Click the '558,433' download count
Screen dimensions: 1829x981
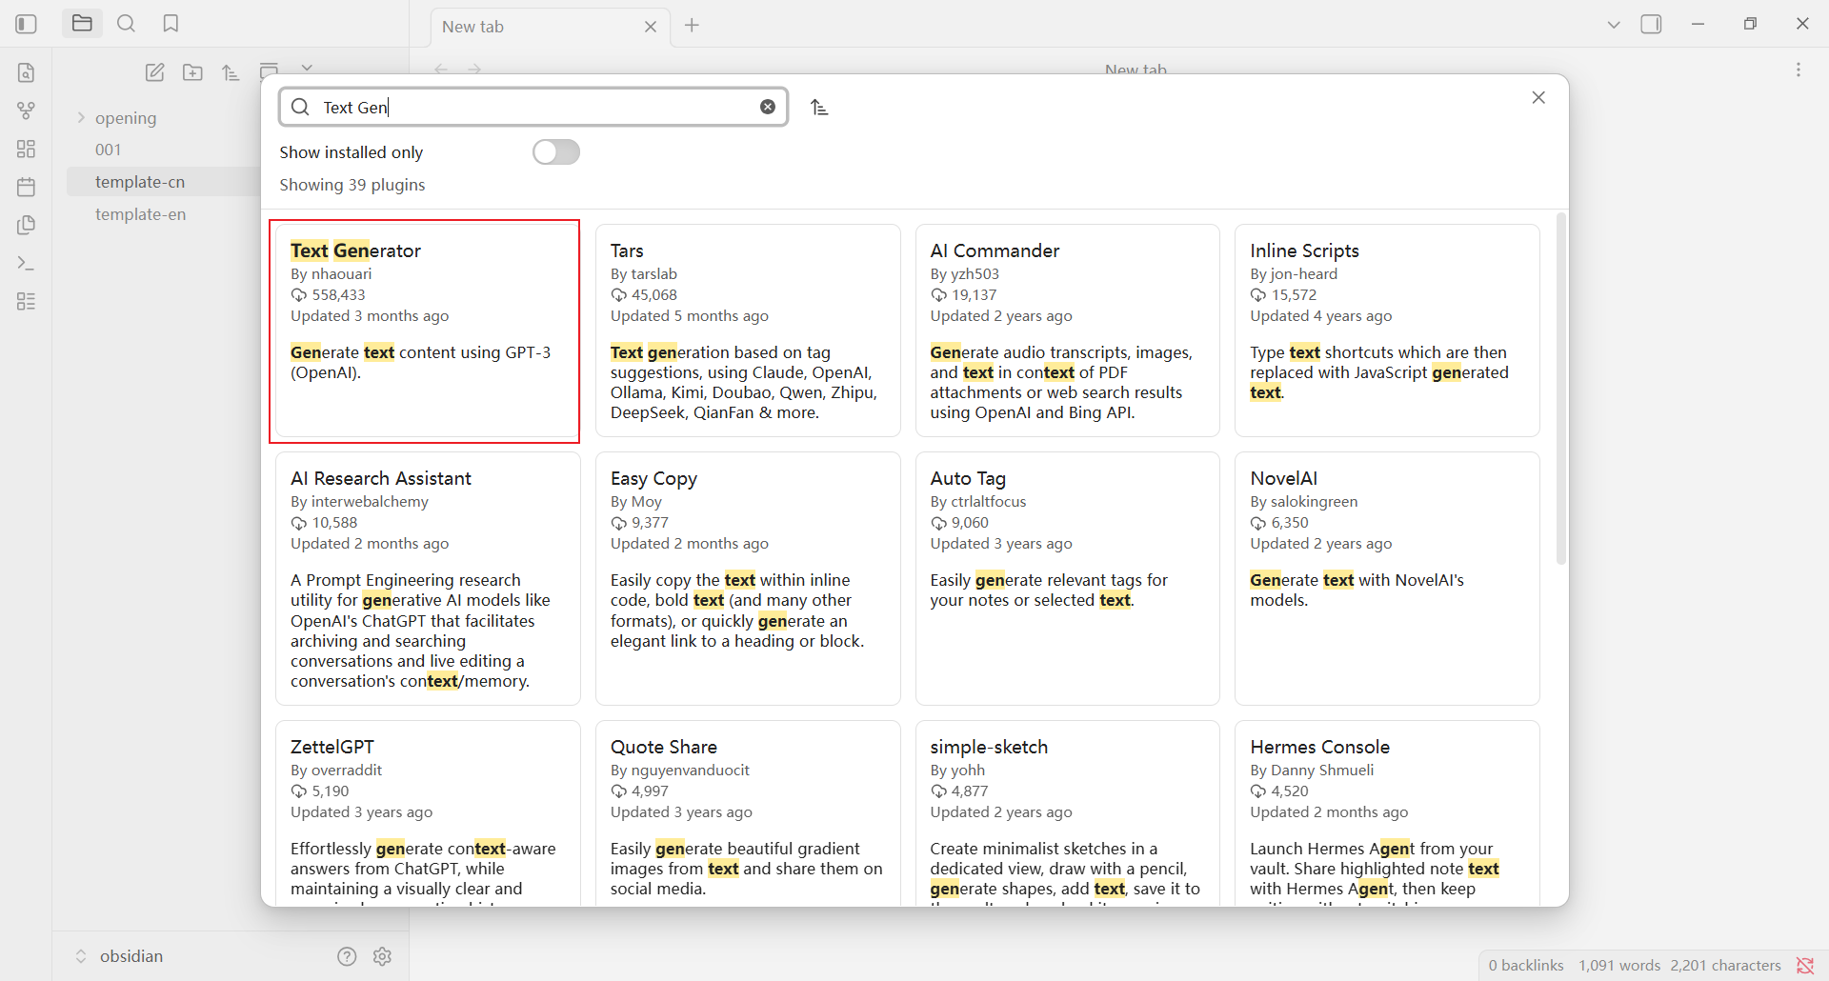click(339, 295)
